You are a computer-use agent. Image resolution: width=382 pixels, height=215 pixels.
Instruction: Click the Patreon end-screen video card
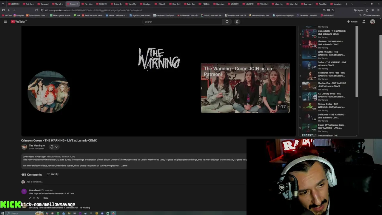point(245,88)
